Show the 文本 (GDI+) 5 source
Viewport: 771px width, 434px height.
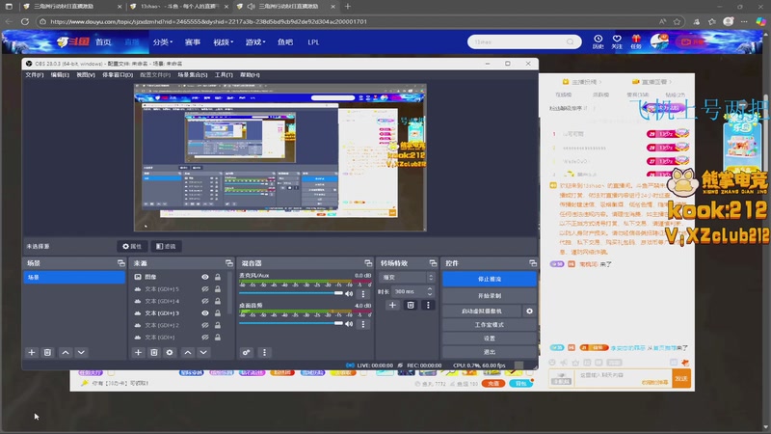click(x=205, y=289)
